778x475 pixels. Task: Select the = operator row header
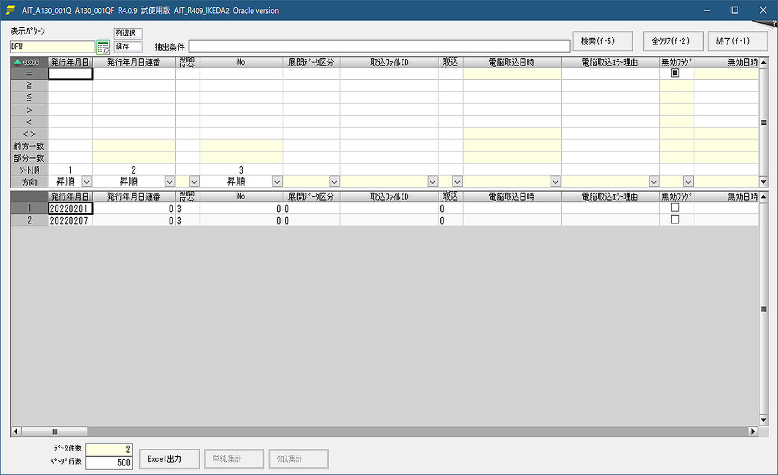coord(29,74)
